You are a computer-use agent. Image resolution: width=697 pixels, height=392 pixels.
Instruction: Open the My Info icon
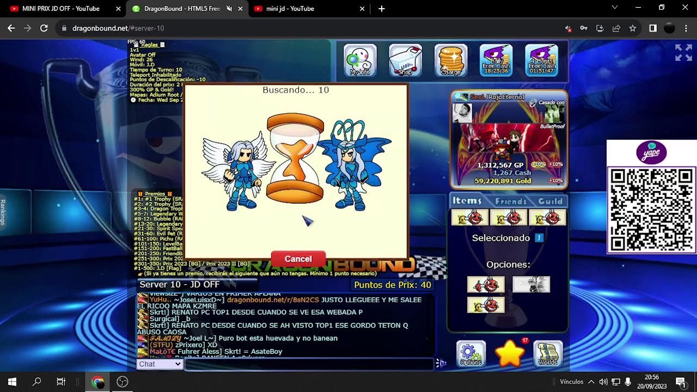360,60
